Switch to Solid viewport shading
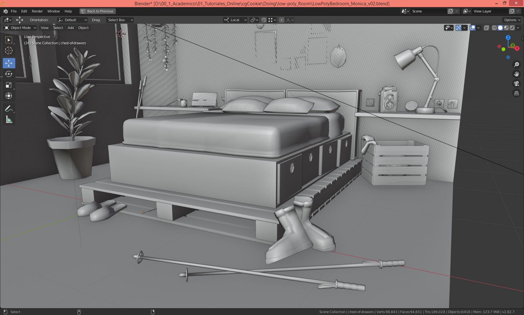This screenshot has height=315, width=524. (500, 28)
